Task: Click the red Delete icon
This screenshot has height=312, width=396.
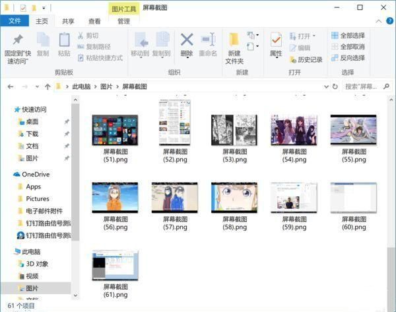Action: [x=187, y=40]
